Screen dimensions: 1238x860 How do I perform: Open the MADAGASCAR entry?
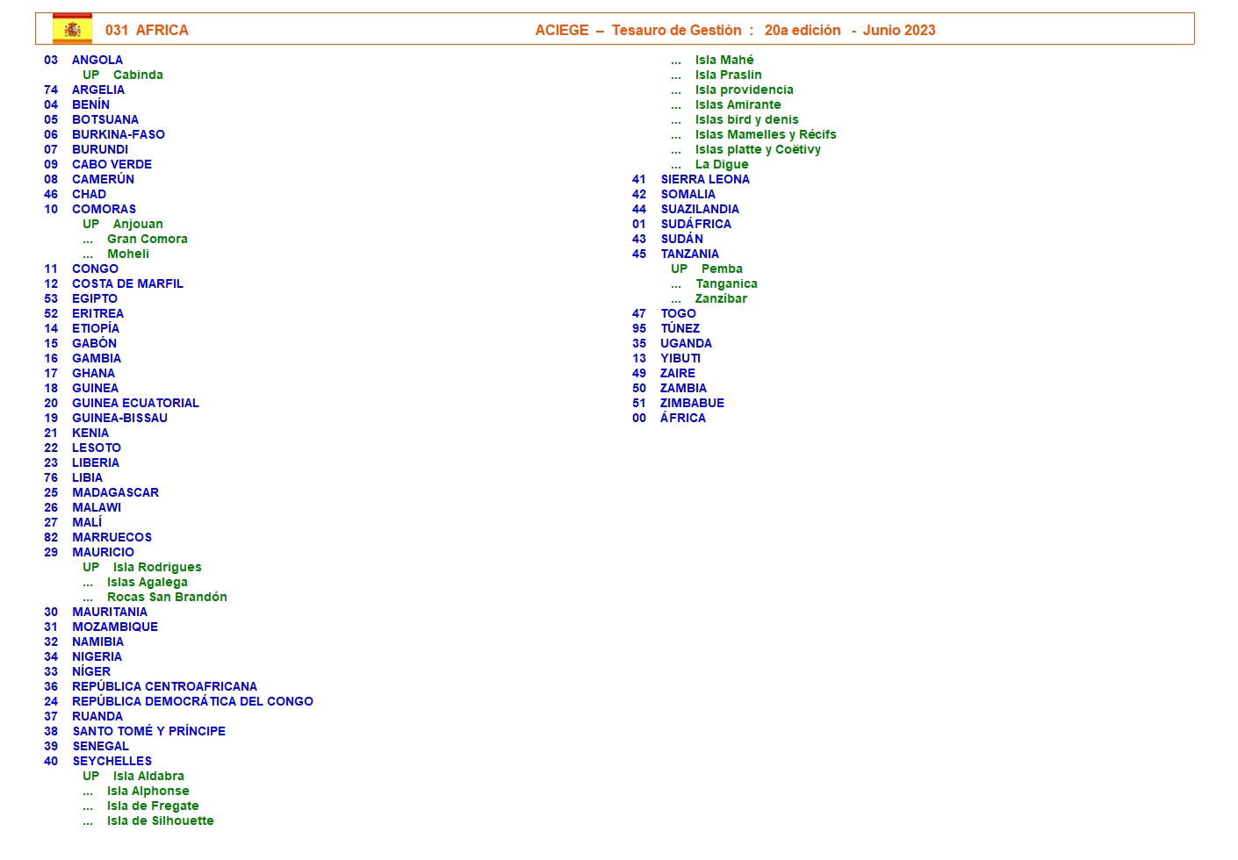(115, 492)
